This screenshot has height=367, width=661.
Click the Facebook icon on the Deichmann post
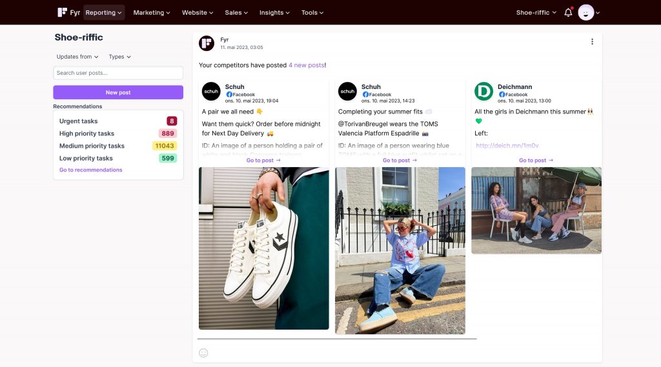502,94
